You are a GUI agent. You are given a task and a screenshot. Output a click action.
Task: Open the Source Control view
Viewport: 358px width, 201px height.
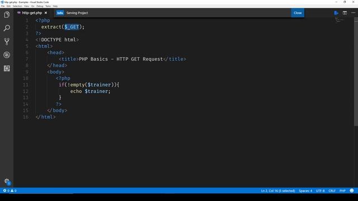tap(7, 41)
